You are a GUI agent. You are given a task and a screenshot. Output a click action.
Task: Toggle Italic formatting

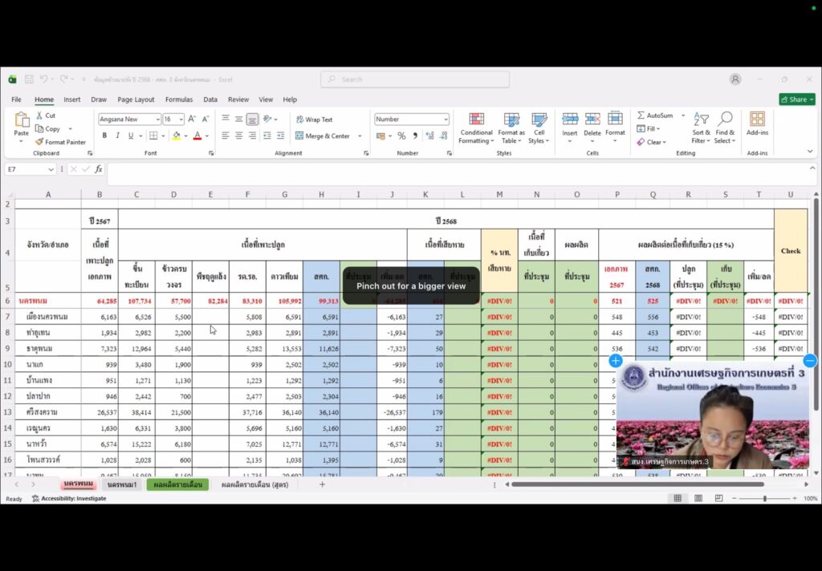pos(118,136)
